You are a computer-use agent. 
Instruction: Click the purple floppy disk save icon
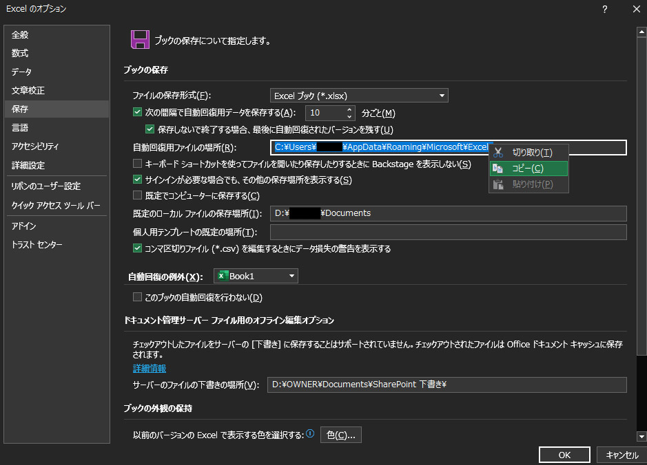[x=141, y=39]
